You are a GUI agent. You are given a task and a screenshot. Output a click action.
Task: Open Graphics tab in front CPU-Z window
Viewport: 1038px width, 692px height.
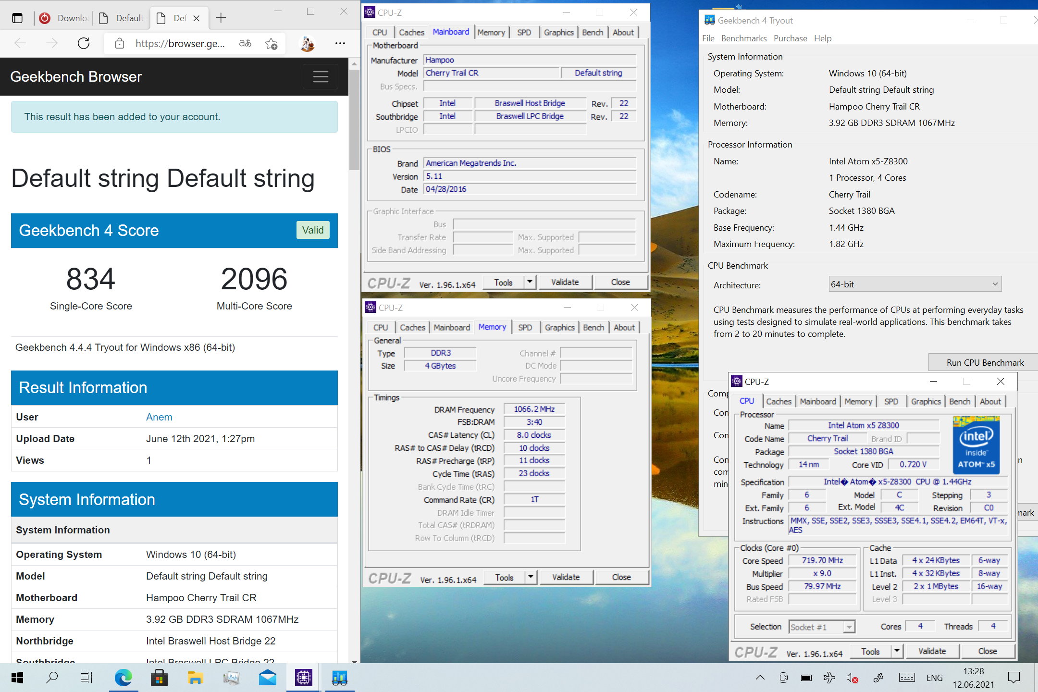point(926,401)
